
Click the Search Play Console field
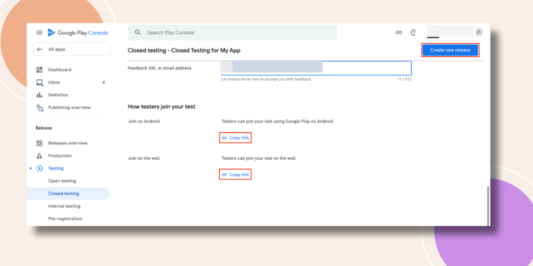tap(233, 33)
